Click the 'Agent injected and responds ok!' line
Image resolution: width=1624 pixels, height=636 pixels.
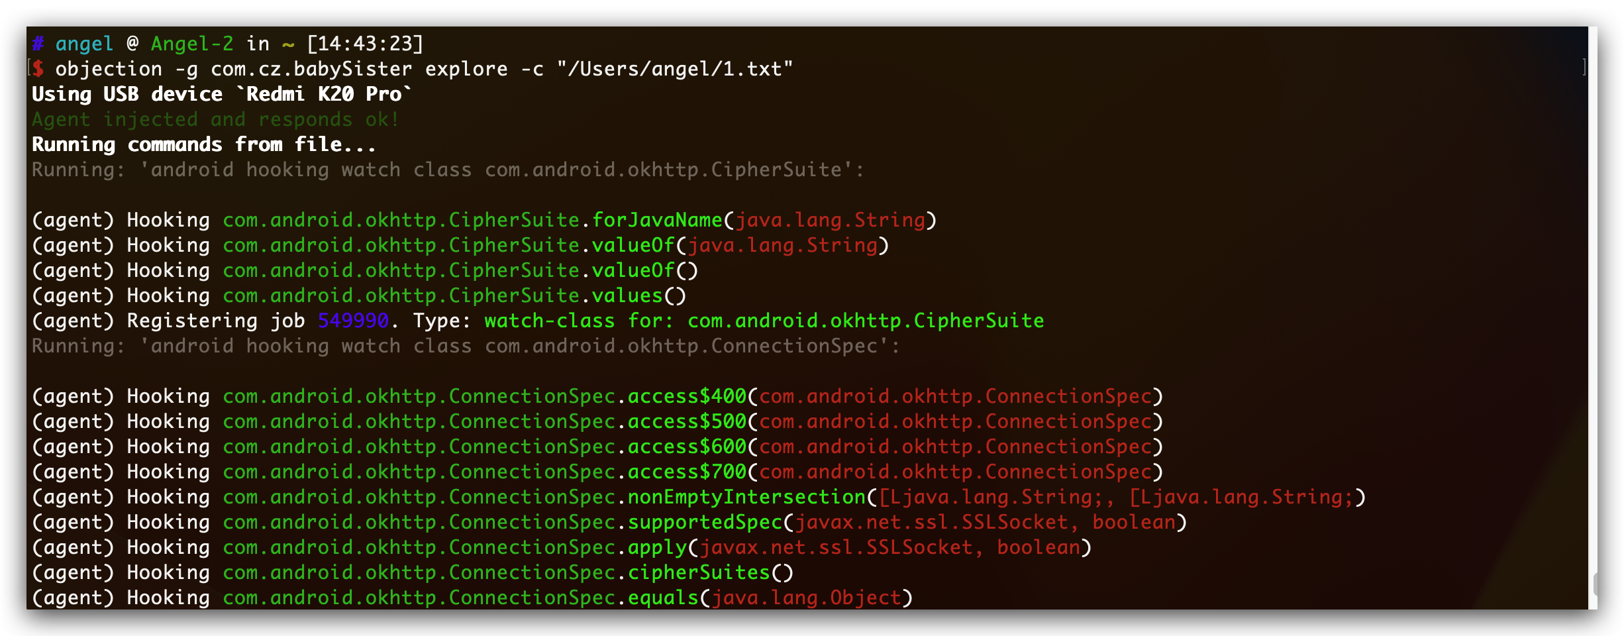click(215, 119)
